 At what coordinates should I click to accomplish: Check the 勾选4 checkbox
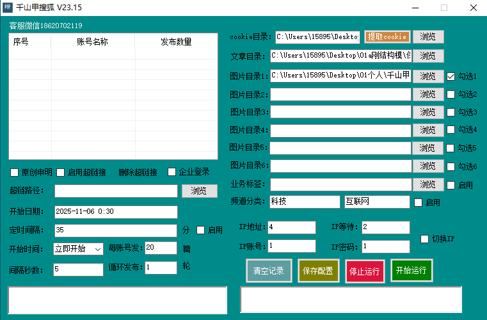[x=451, y=129]
